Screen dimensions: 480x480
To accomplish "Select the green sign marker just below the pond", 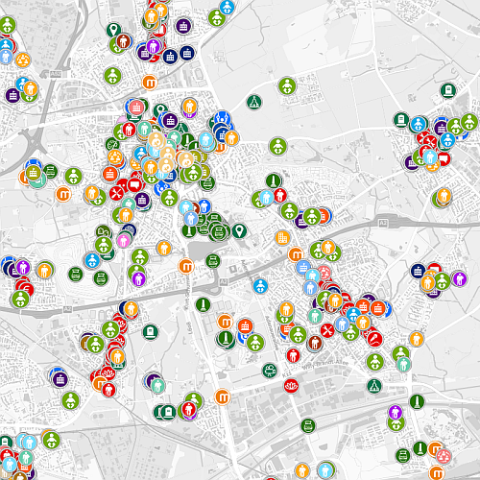I will pos(213,261).
